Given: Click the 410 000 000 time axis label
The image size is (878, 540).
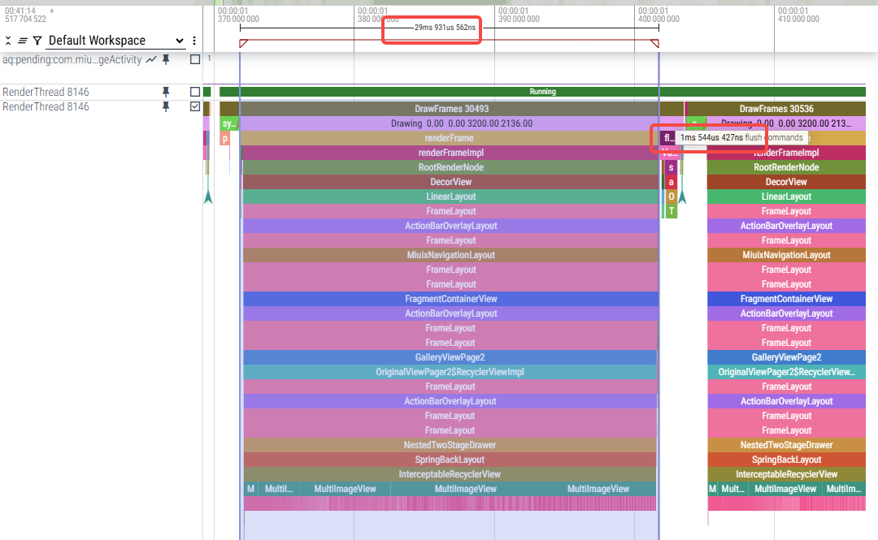Looking at the screenshot, I should 798,19.
